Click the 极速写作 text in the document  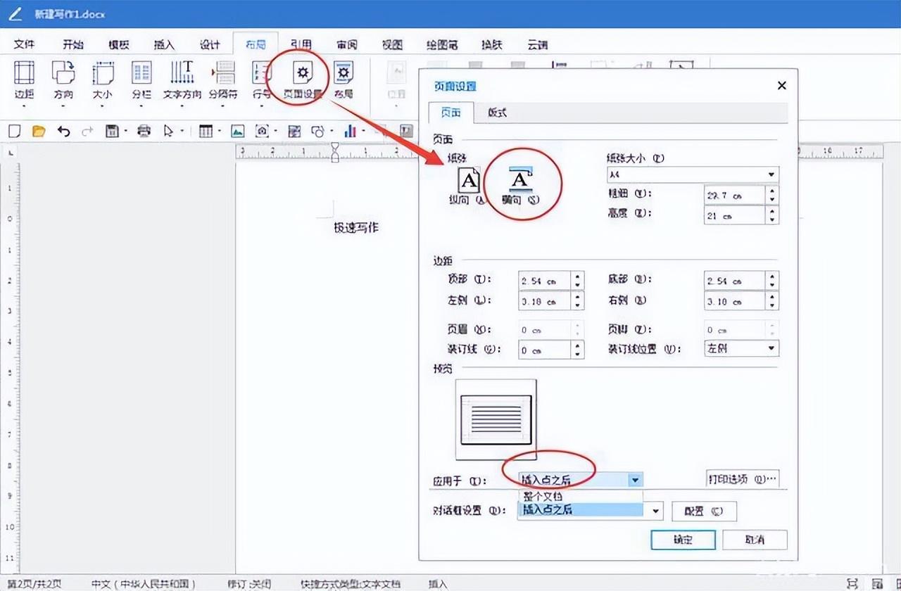point(356,227)
